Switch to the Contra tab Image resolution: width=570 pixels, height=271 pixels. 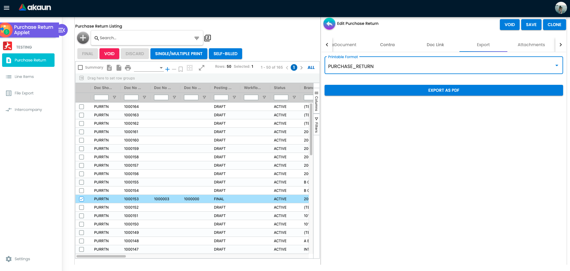[387, 45]
